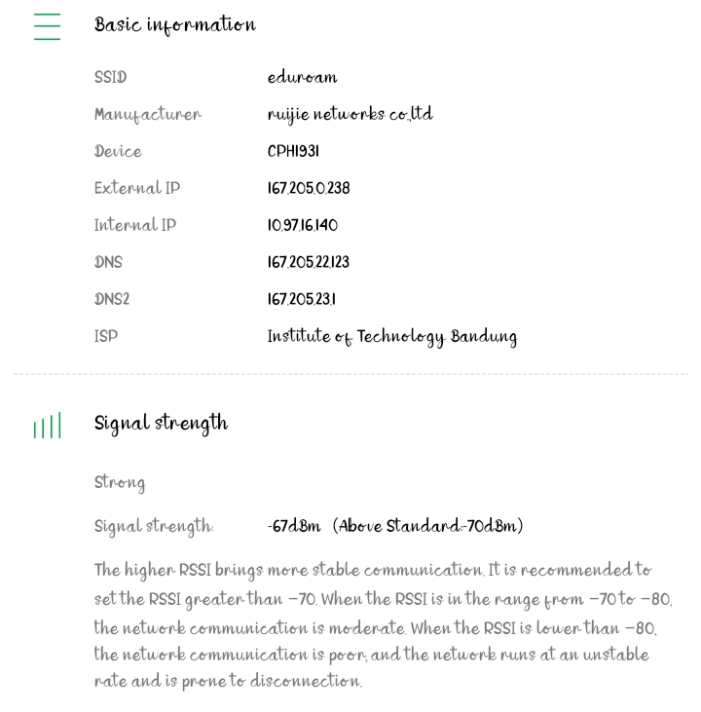Select the Basic information heading
This screenshot has width=701, height=712.
pyautogui.click(x=175, y=25)
